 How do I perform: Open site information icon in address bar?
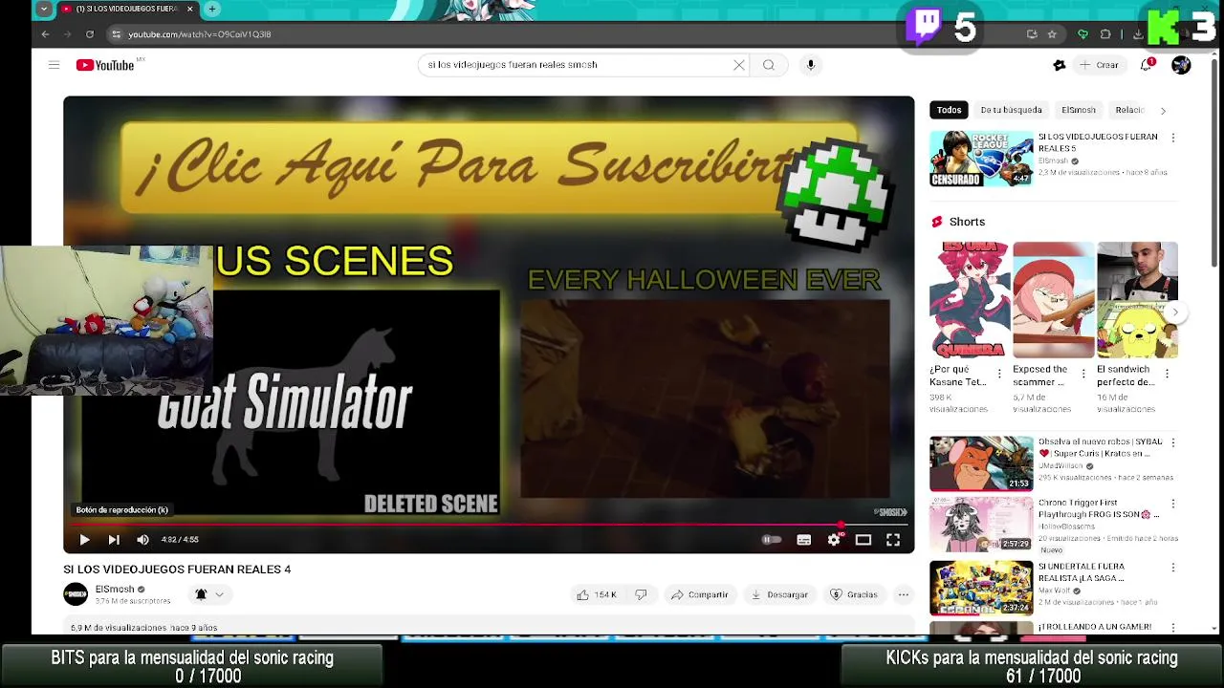coord(116,34)
